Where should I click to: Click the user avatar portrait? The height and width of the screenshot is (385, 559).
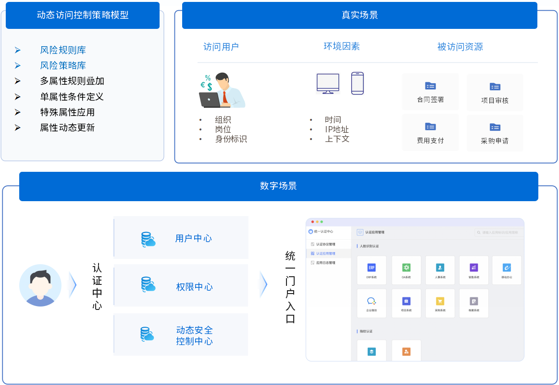click(40, 285)
